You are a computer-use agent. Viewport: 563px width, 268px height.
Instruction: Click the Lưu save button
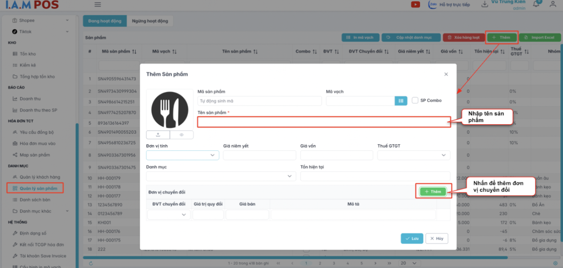point(412,238)
